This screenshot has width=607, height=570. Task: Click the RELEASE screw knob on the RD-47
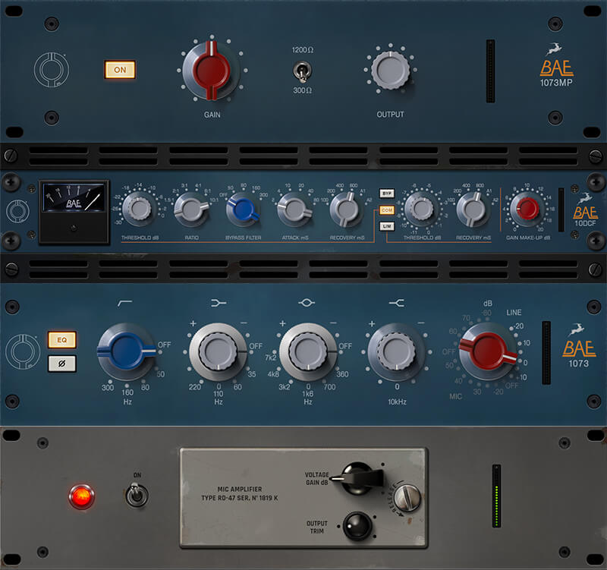click(x=407, y=498)
